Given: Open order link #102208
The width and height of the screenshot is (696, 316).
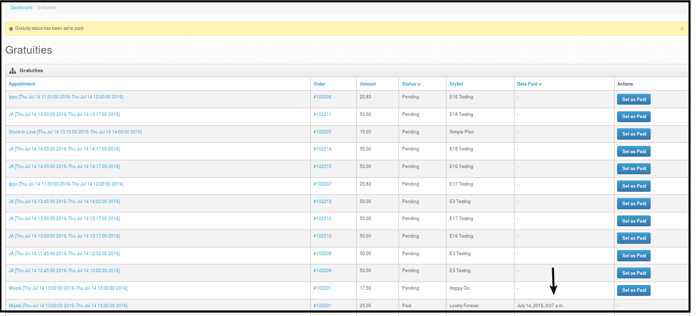Looking at the screenshot, I should [322, 254].
